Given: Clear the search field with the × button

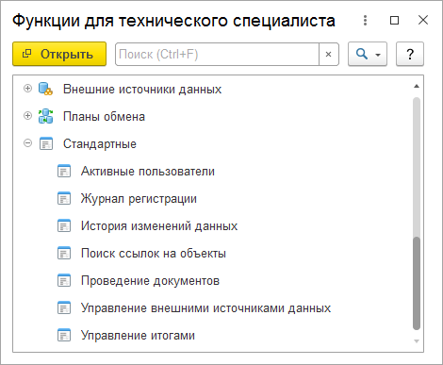Looking at the screenshot, I should [x=329, y=54].
